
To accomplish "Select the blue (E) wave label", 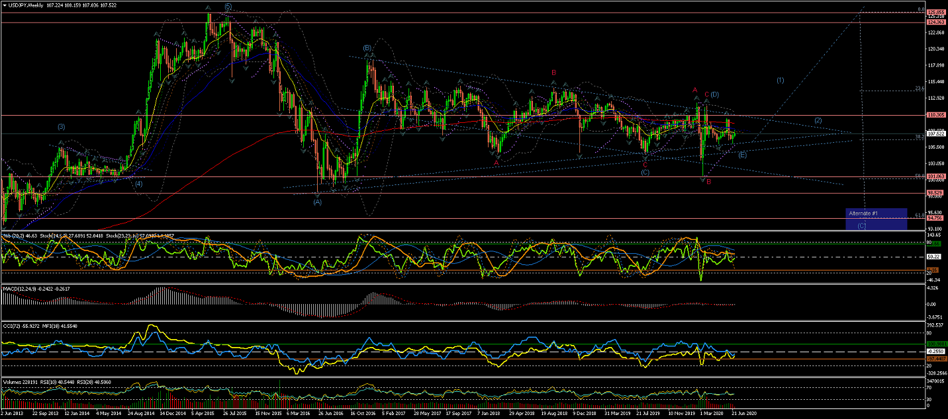I will click(742, 155).
